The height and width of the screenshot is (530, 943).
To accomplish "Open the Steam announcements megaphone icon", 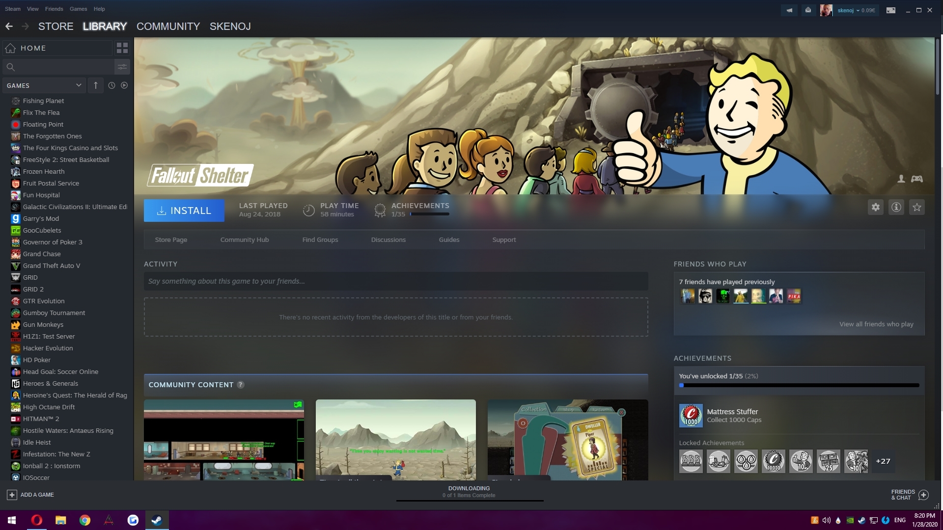I will pos(789,10).
